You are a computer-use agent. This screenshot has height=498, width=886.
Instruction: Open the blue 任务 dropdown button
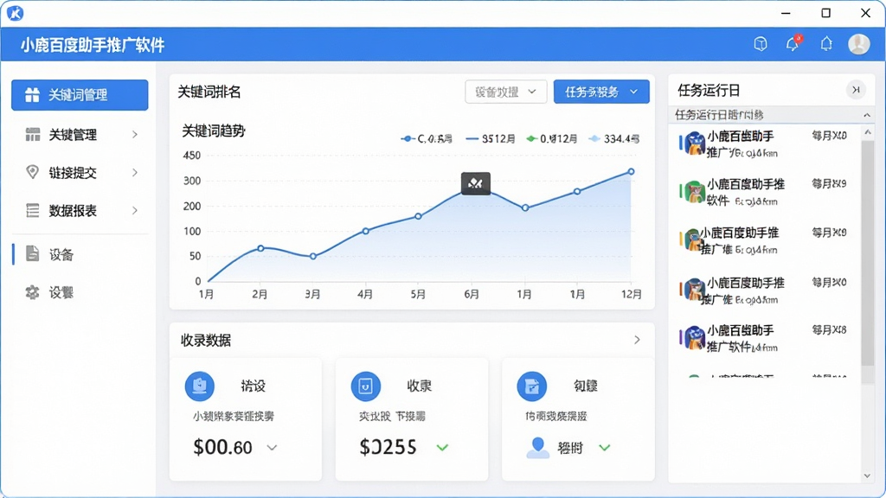pyautogui.click(x=601, y=92)
